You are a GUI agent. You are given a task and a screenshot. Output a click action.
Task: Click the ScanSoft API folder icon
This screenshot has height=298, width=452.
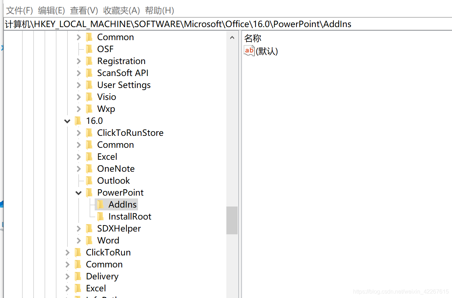click(x=89, y=73)
